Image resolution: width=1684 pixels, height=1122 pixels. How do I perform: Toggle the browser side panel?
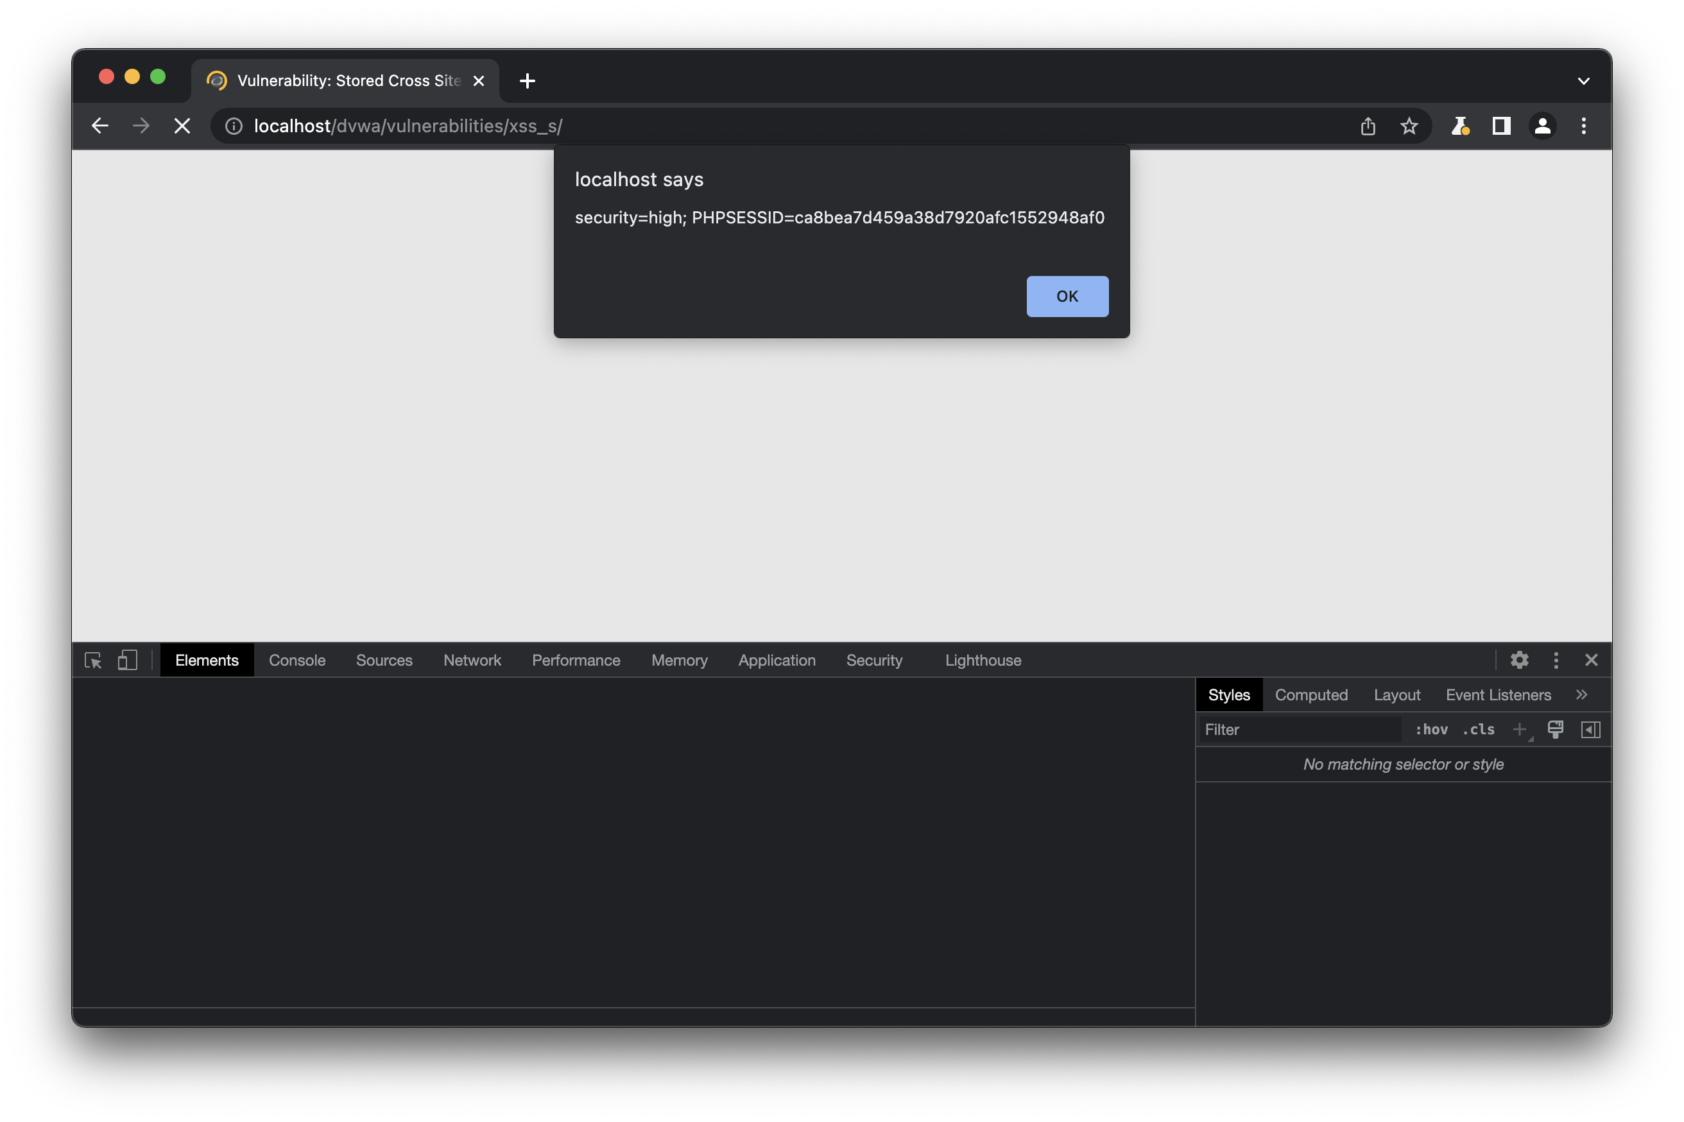[1501, 126]
